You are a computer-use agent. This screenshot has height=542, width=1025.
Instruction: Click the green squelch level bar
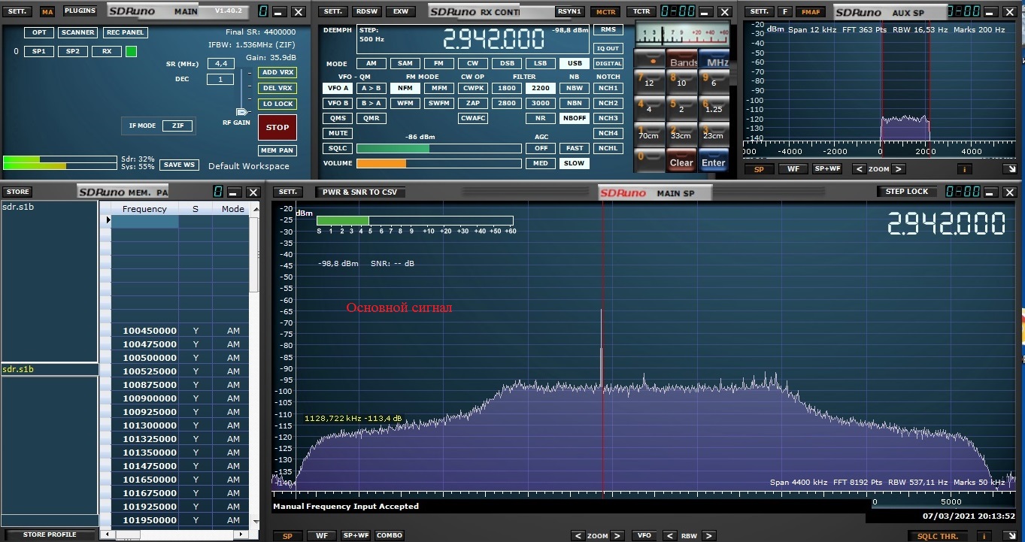tap(393, 148)
